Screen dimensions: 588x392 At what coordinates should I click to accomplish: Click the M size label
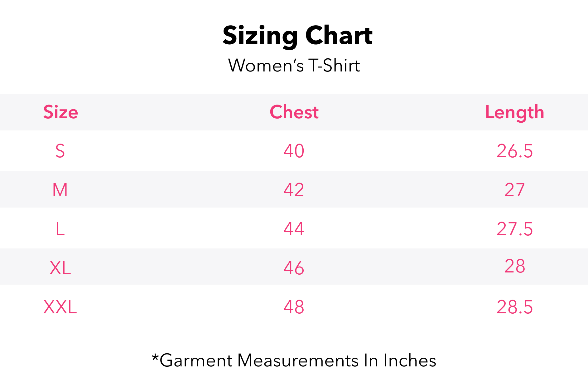click(x=60, y=190)
